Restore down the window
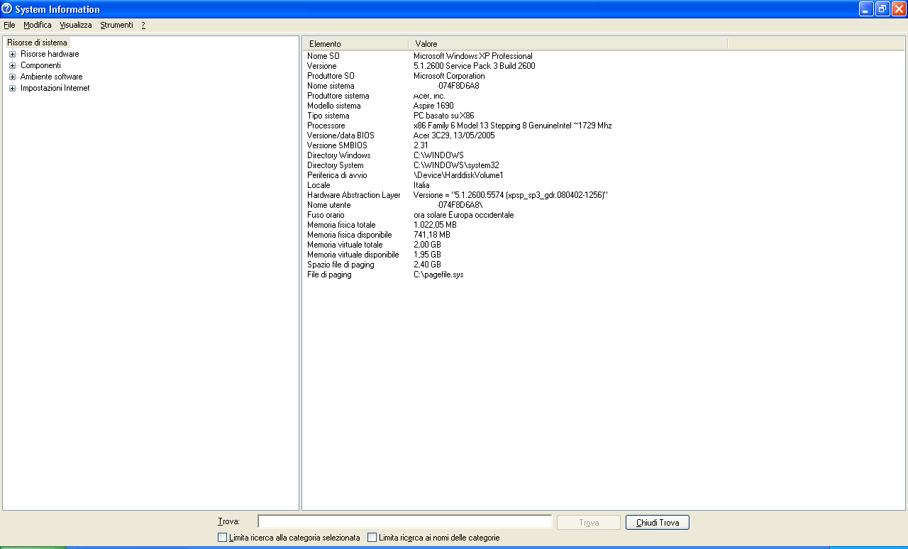The width and height of the screenshot is (908, 549). tap(882, 9)
